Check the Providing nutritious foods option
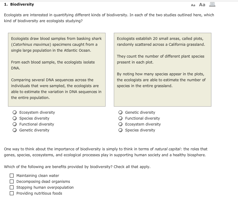Viewport: 238px width, 202px height. [12, 193]
